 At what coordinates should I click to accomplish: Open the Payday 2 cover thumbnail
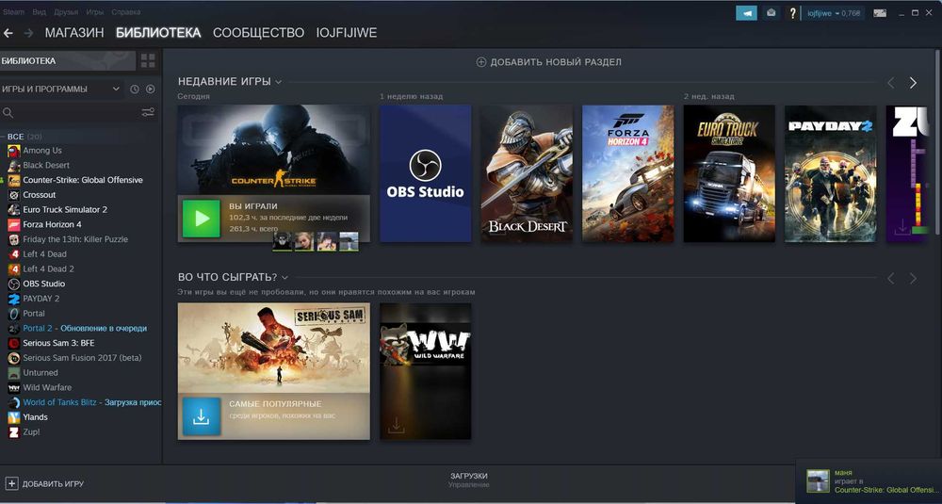(x=830, y=173)
